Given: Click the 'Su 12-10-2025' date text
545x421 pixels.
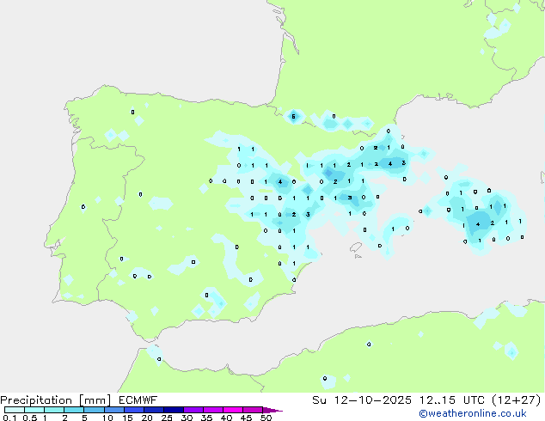Looking at the screenshot, I should click(x=362, y=400).
